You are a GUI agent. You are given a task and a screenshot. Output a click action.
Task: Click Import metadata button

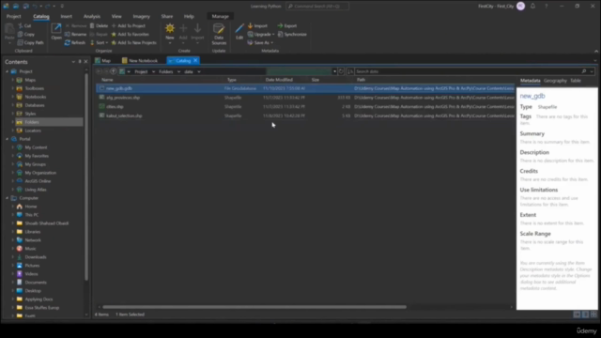257,25
